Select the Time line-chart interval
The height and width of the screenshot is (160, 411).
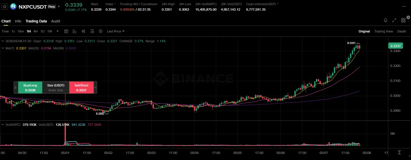[5, 31]
